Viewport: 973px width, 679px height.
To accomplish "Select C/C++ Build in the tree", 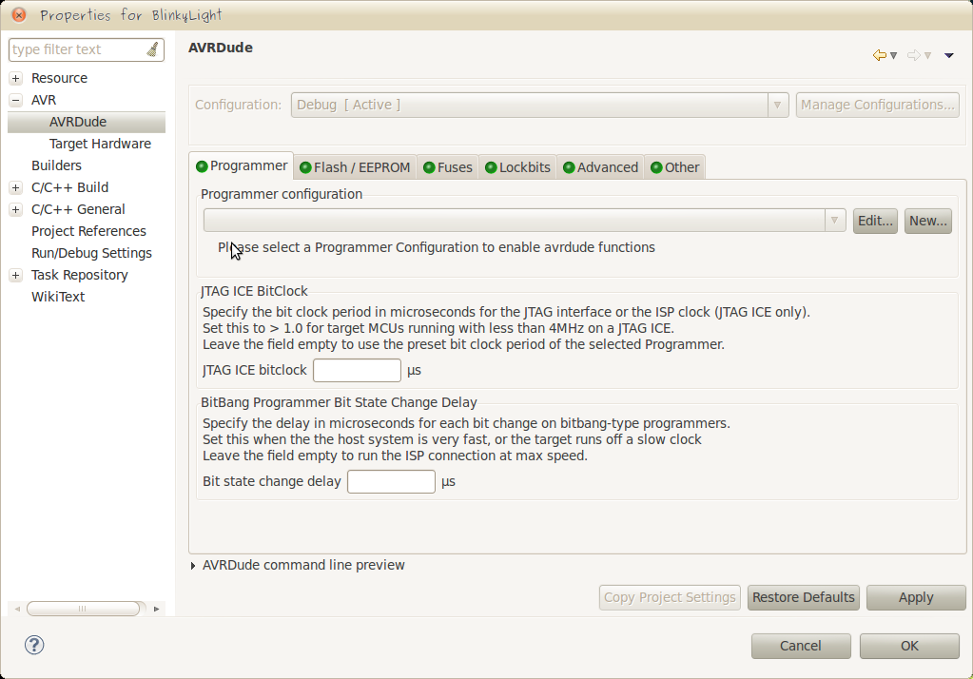I will point(70,187).
